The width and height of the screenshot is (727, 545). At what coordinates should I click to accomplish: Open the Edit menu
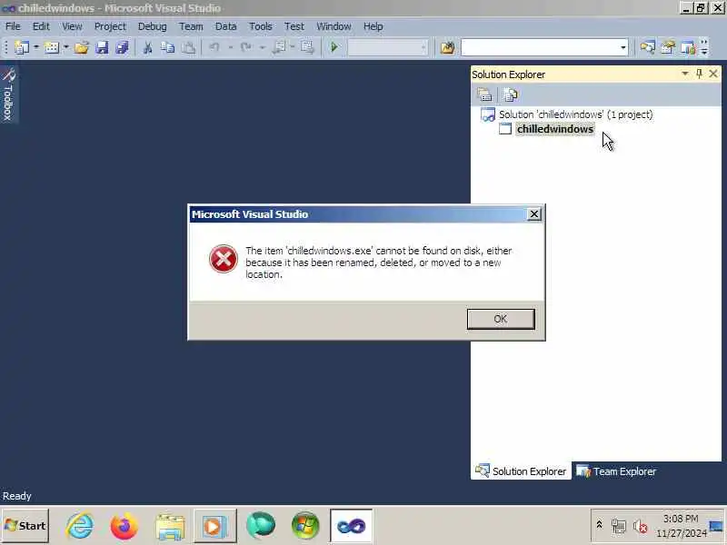click(41, 26)
